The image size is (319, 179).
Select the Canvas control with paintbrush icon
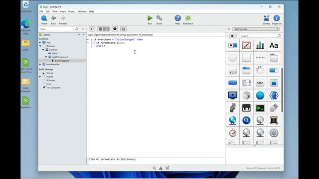click(x=246, y=45)
